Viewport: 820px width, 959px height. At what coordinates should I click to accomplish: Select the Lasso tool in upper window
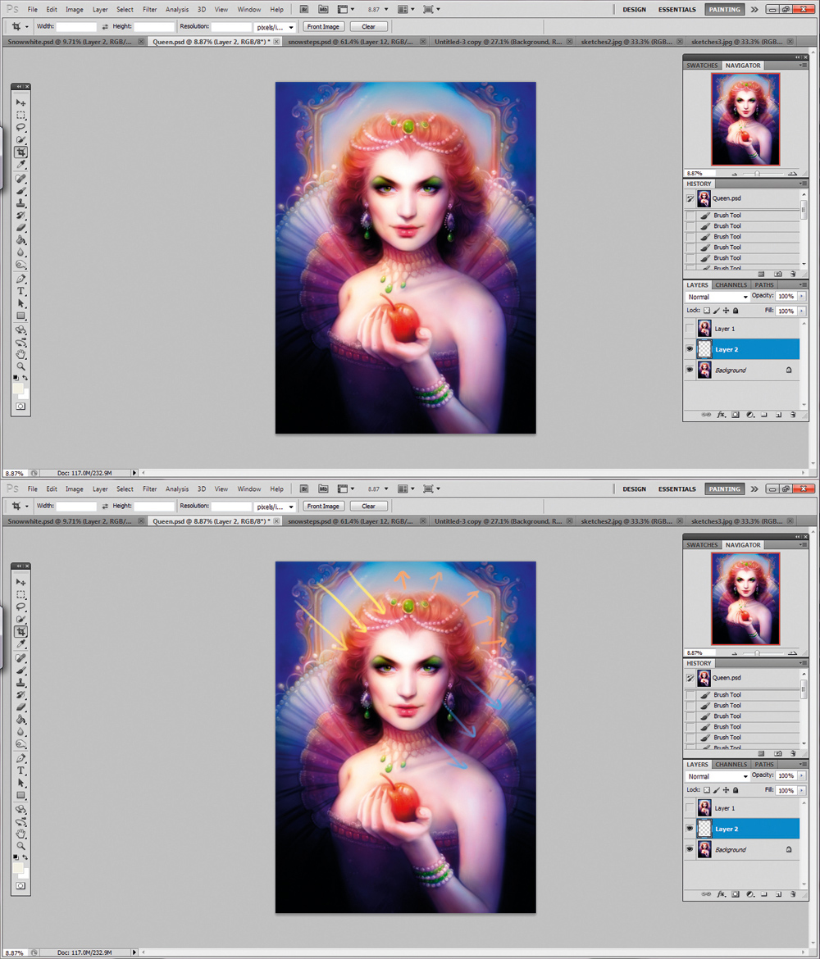(x=20, y=127)
